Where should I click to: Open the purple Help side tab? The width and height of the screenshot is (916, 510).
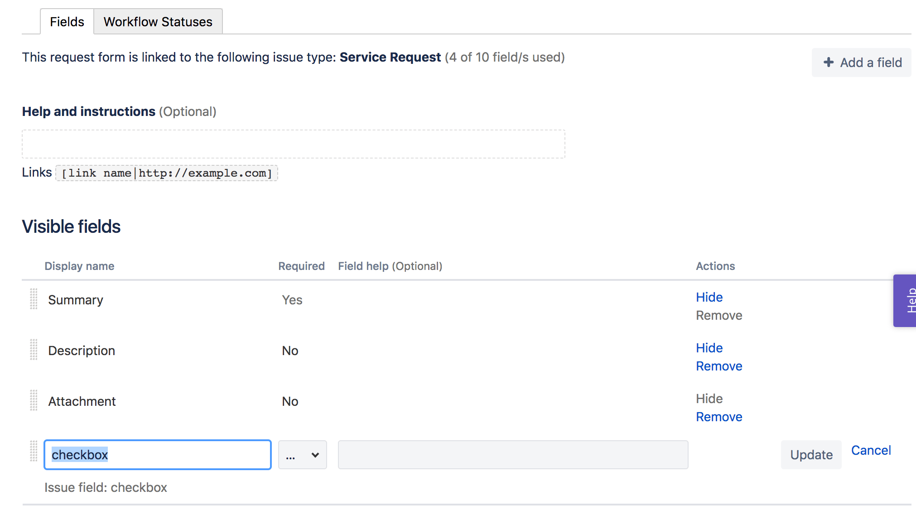[905, 300]
